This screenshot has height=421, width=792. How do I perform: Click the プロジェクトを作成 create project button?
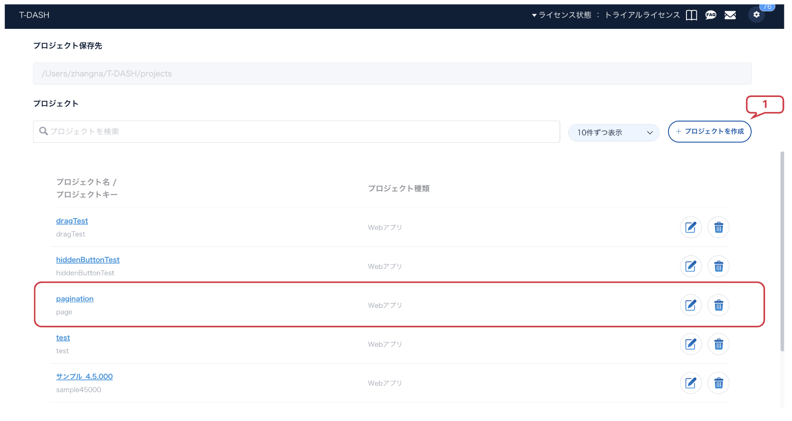pos(710,132)
